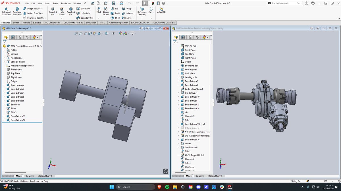341x191 pixels.
Task: Open the Fillet dropdown arrow
Action: pyautogui.click(x=99, y=18)
